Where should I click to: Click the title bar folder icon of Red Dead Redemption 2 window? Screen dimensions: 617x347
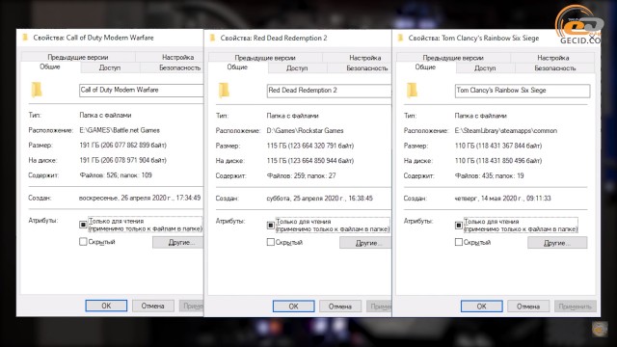(213, 39)
